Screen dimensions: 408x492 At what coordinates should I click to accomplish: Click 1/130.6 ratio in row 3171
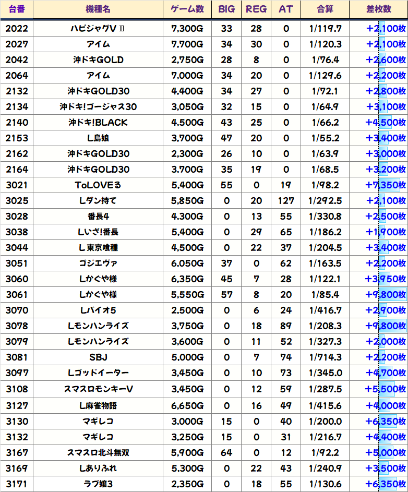325,485
